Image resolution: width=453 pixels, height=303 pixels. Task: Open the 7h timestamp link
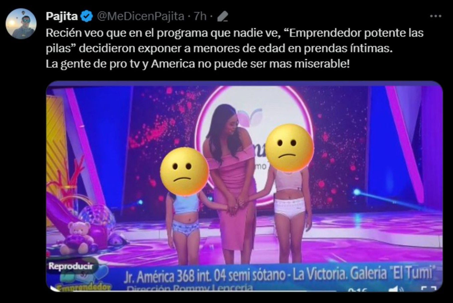coord(200,16)
